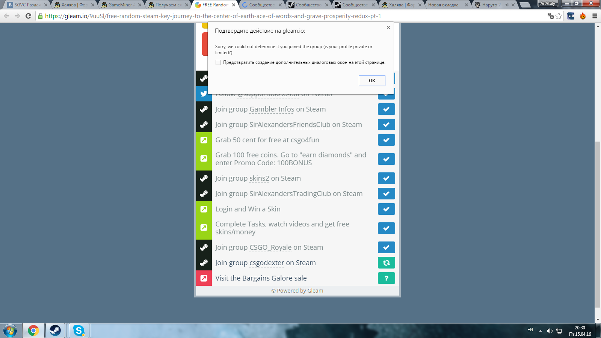
Task: Switch to the SGVC tab
Action: pyautogui.click(x=27, y=5)
